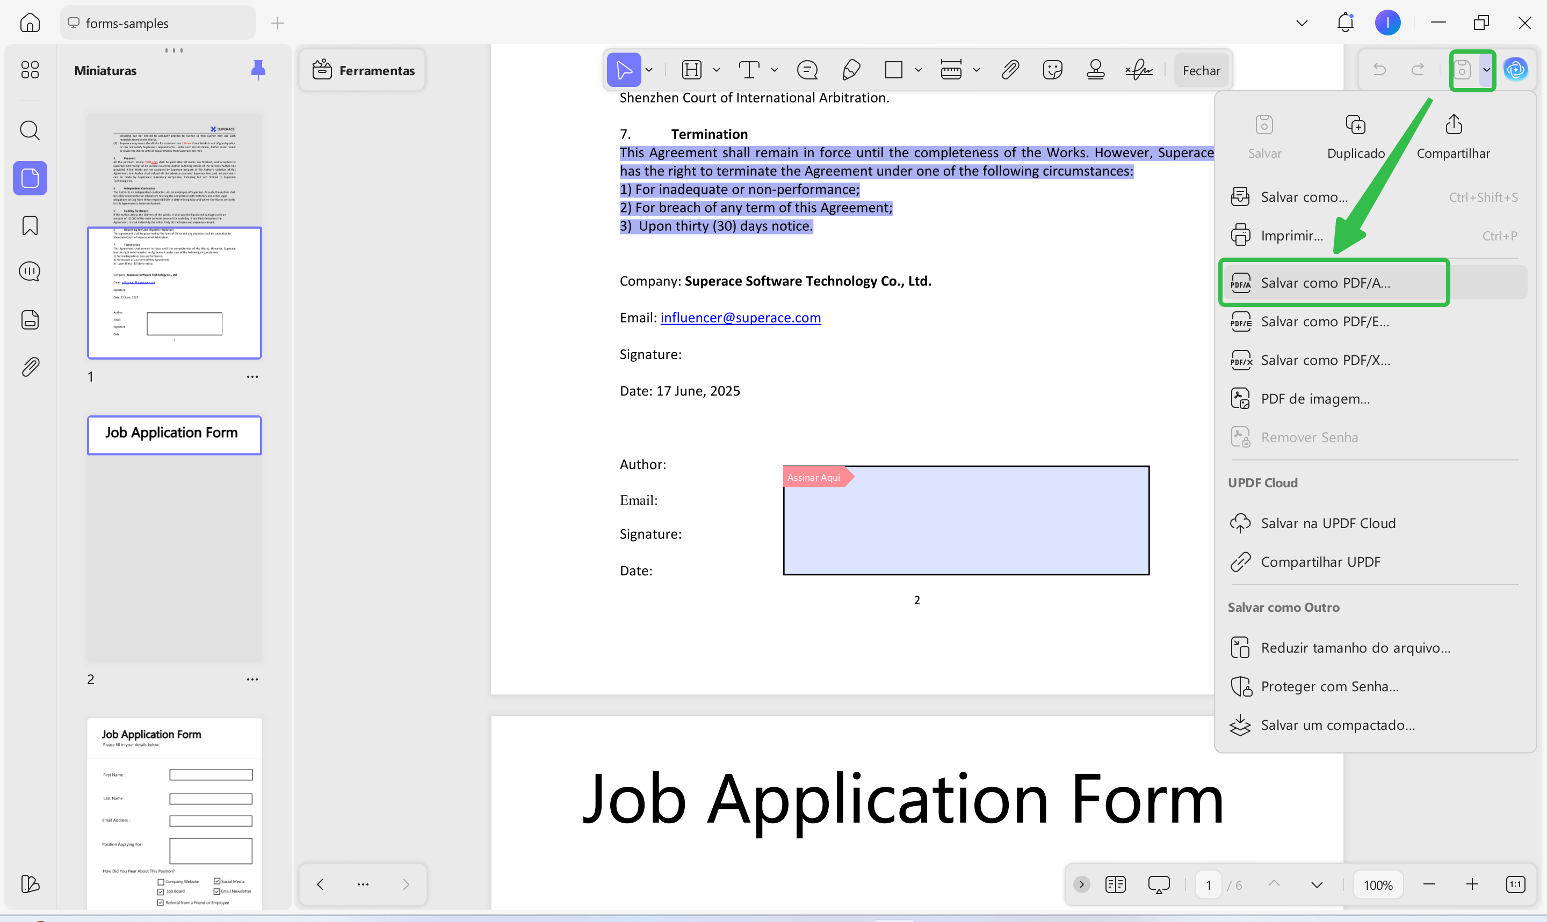1547x922 pixels.
Task: Open the influencer@superace.com email link
Action: click(740, 318)
